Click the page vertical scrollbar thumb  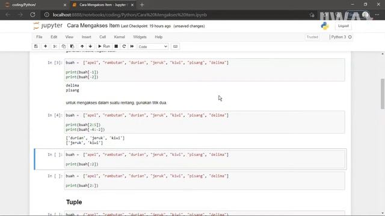[x=383, y=94]
